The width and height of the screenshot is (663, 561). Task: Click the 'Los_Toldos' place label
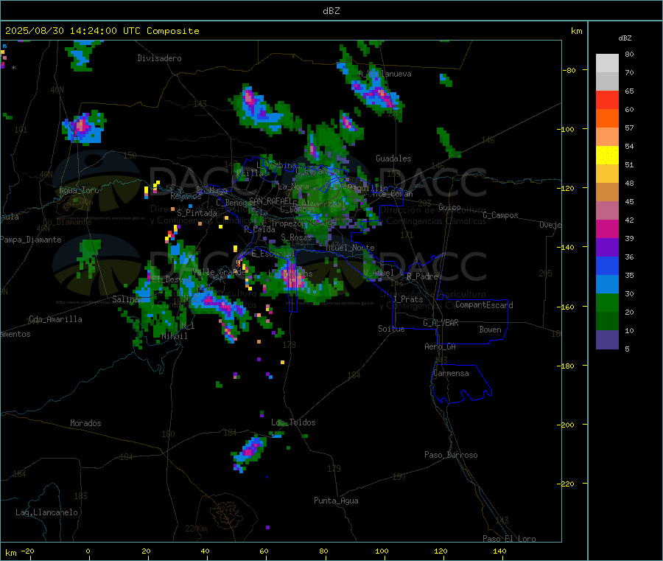pyautogui.click(x=293, y=422)
